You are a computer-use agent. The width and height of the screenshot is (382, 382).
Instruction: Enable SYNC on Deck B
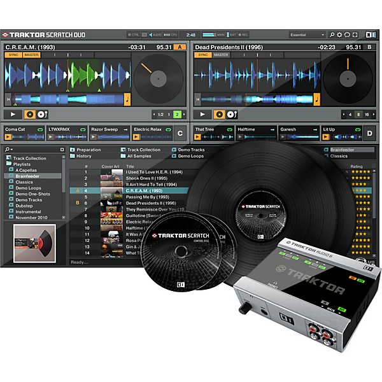point(203,55)
